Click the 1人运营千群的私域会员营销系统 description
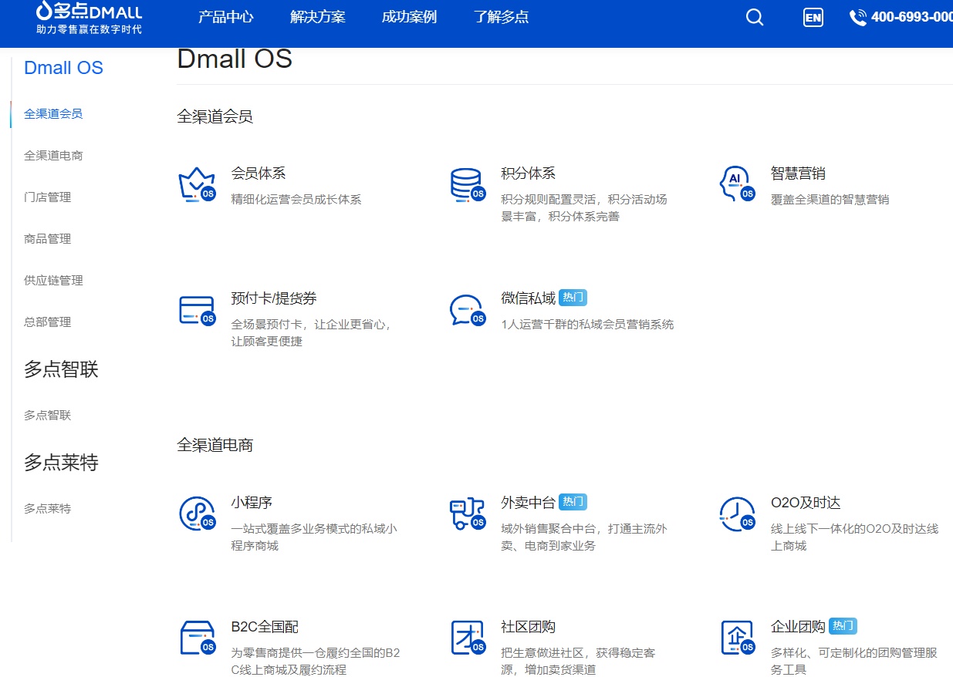 click(x=588, y=325)
